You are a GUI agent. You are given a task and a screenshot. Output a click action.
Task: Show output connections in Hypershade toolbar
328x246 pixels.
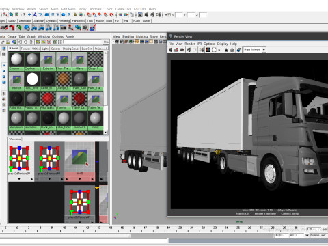31,42
